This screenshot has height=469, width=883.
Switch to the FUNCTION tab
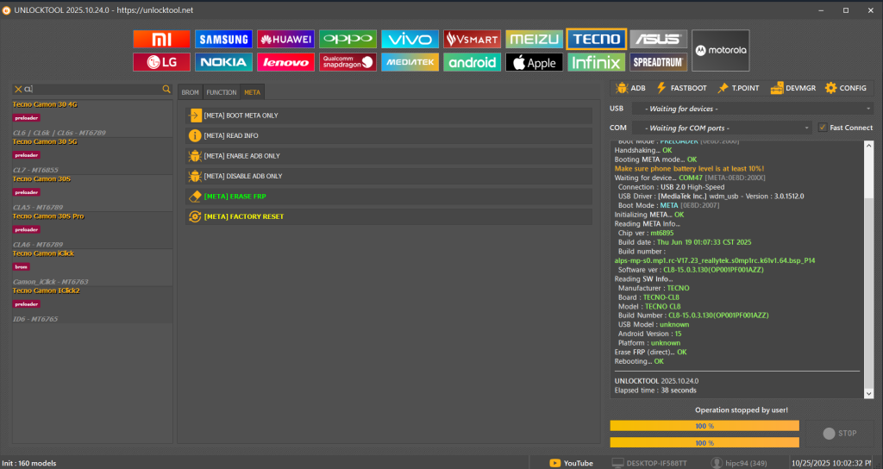click(x=222, y=92)
